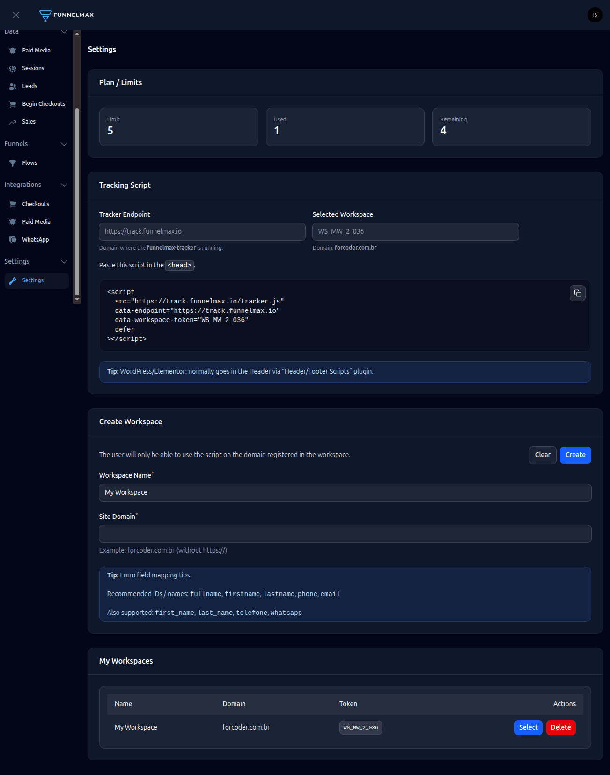Open the Flows page
Image resolution: width=610 pixels, height=775 pixels.
coord(37,163)
